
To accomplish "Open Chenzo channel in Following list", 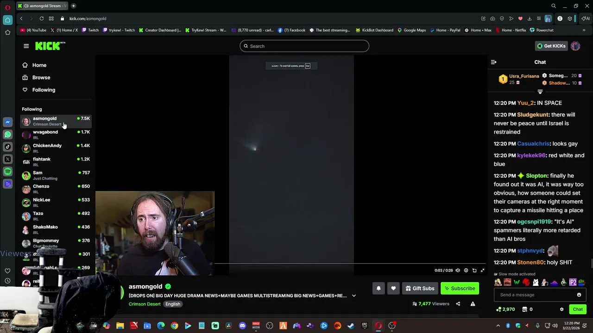I will [x=56, y=189].
